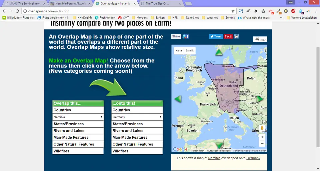Expand Rivers and Lakes under onto this
The width and height of the screenshot is (320, 171).
point(137,131)
